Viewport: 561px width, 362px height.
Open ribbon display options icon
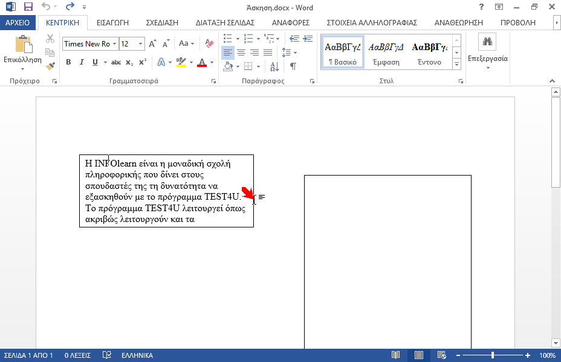tap(499, 7)
